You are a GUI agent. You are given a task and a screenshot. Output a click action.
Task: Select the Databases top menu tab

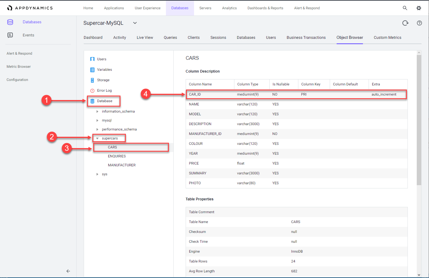coord(180,8)
